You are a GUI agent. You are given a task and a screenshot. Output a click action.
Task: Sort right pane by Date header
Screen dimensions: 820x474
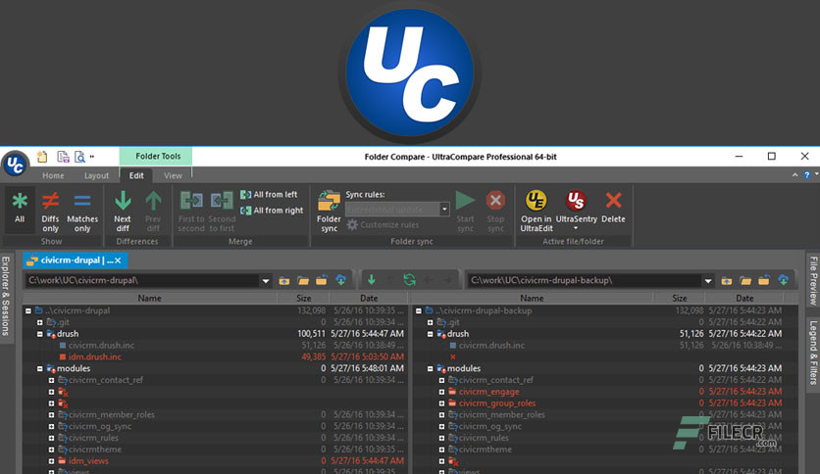(744, 298)
